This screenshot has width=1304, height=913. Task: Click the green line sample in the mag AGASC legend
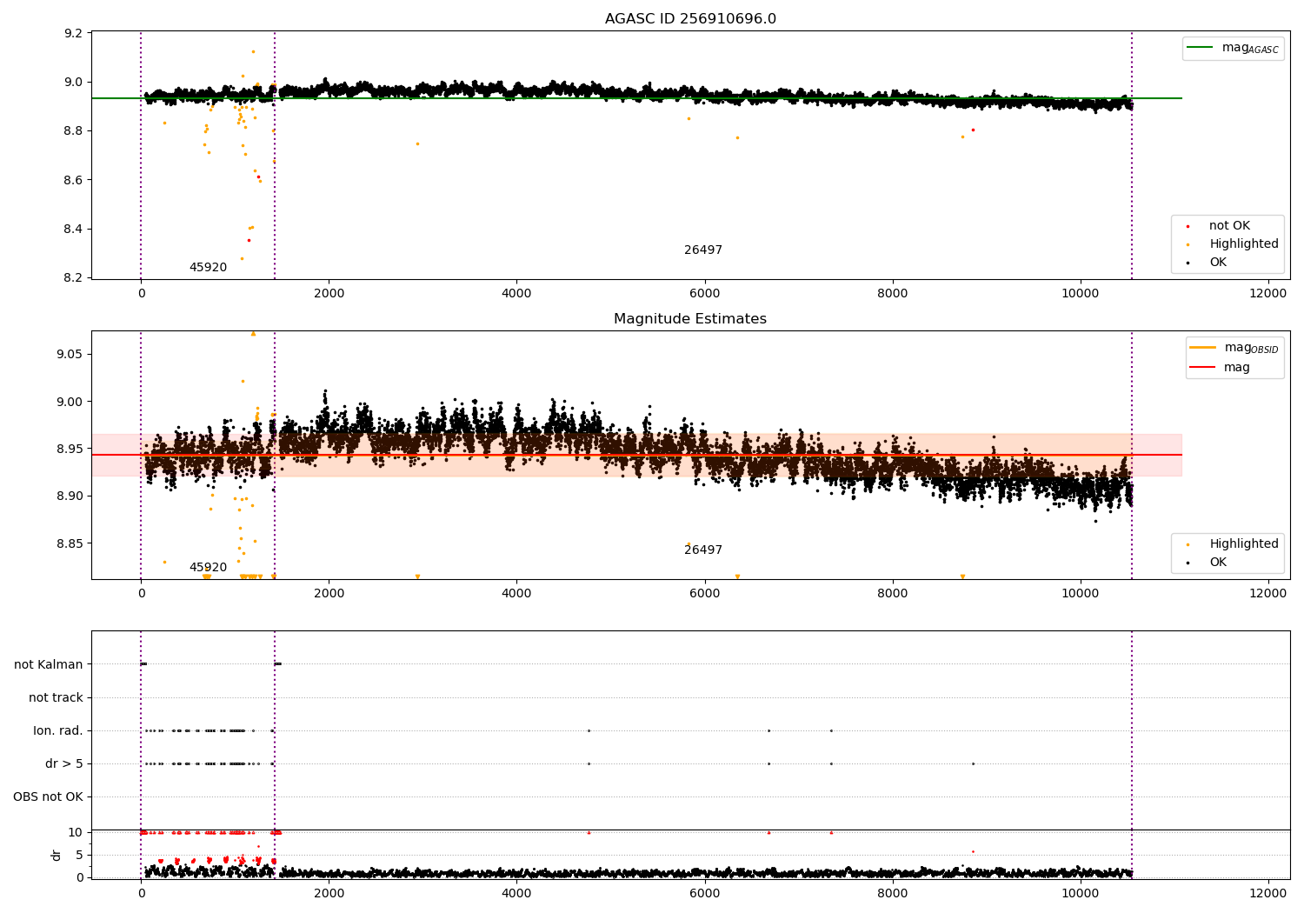1200,48
